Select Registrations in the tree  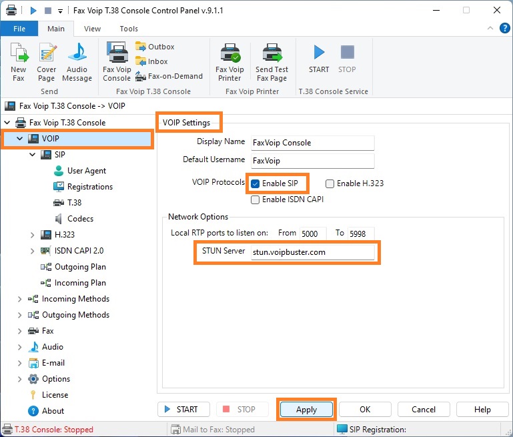tap(83, 187)
